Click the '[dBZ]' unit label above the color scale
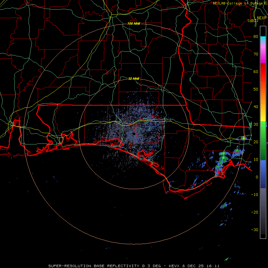Image resolution: width=268 pixels, height=268 pixels. [x=253, y=21]
